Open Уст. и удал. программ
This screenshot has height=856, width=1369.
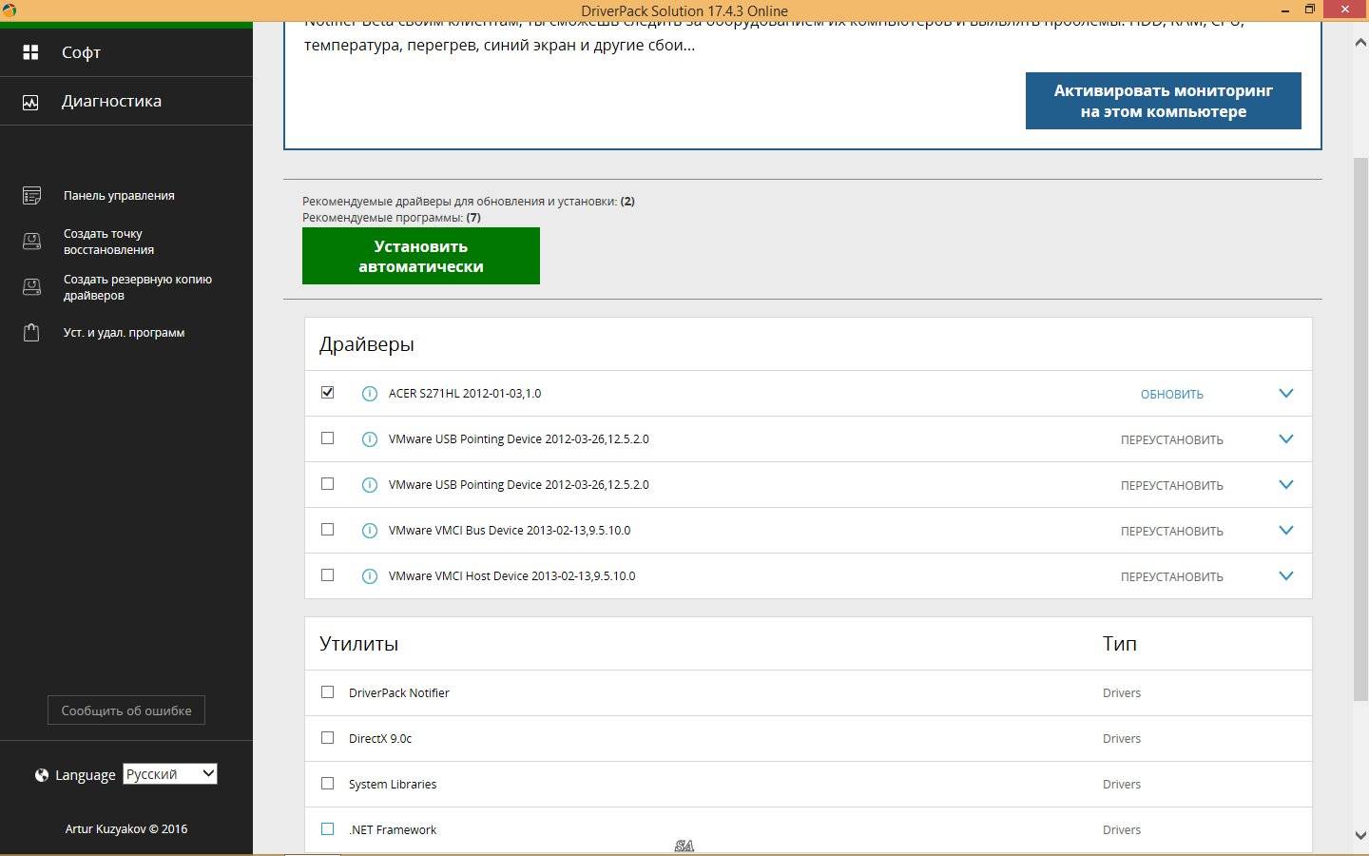(x=124, y=333)
